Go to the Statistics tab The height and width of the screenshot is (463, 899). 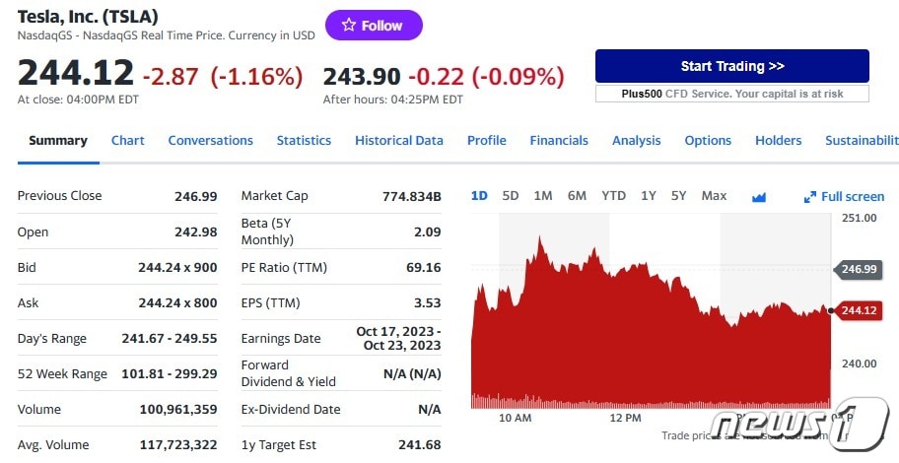point(304,141)
